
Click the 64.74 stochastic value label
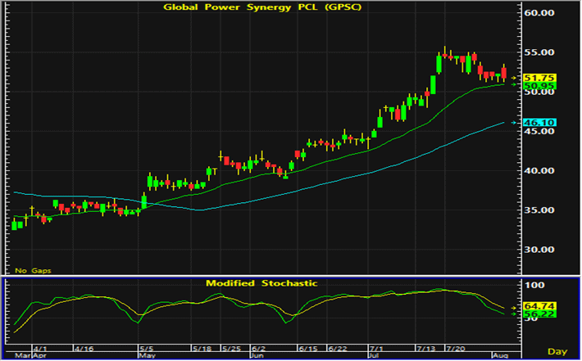pos(539,306)
